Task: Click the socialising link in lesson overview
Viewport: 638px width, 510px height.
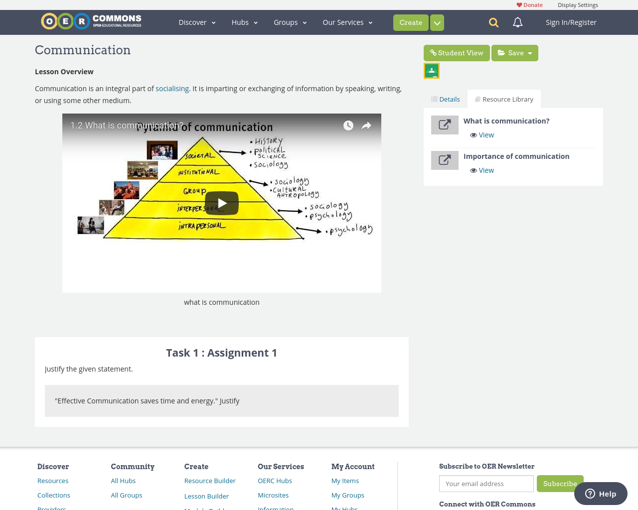Action: (x=172, y=88)
